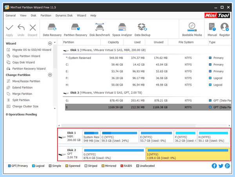
Task: Click the Discard X icon
Action: 33,28
